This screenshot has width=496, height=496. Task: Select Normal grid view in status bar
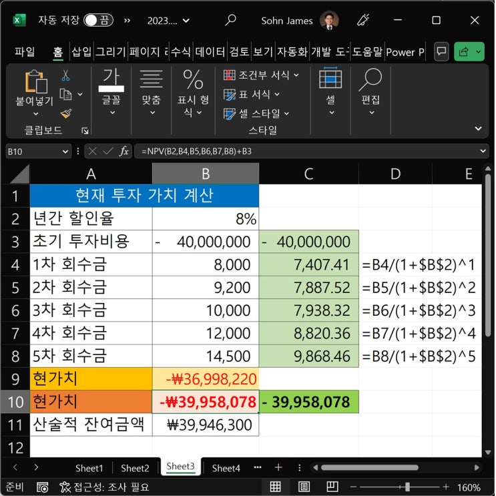click(275, 487)
